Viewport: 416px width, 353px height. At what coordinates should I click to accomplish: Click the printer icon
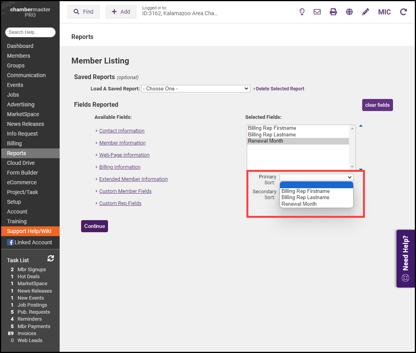click(333, 12)
